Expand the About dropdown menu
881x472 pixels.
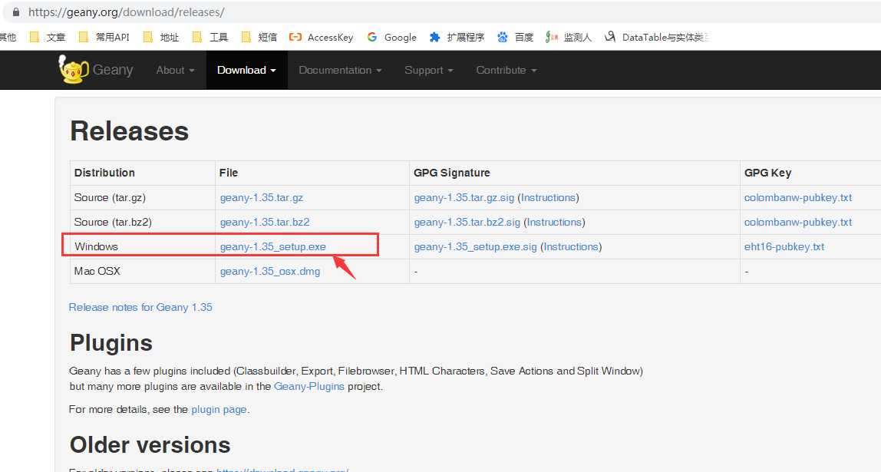tap(175, 71)
